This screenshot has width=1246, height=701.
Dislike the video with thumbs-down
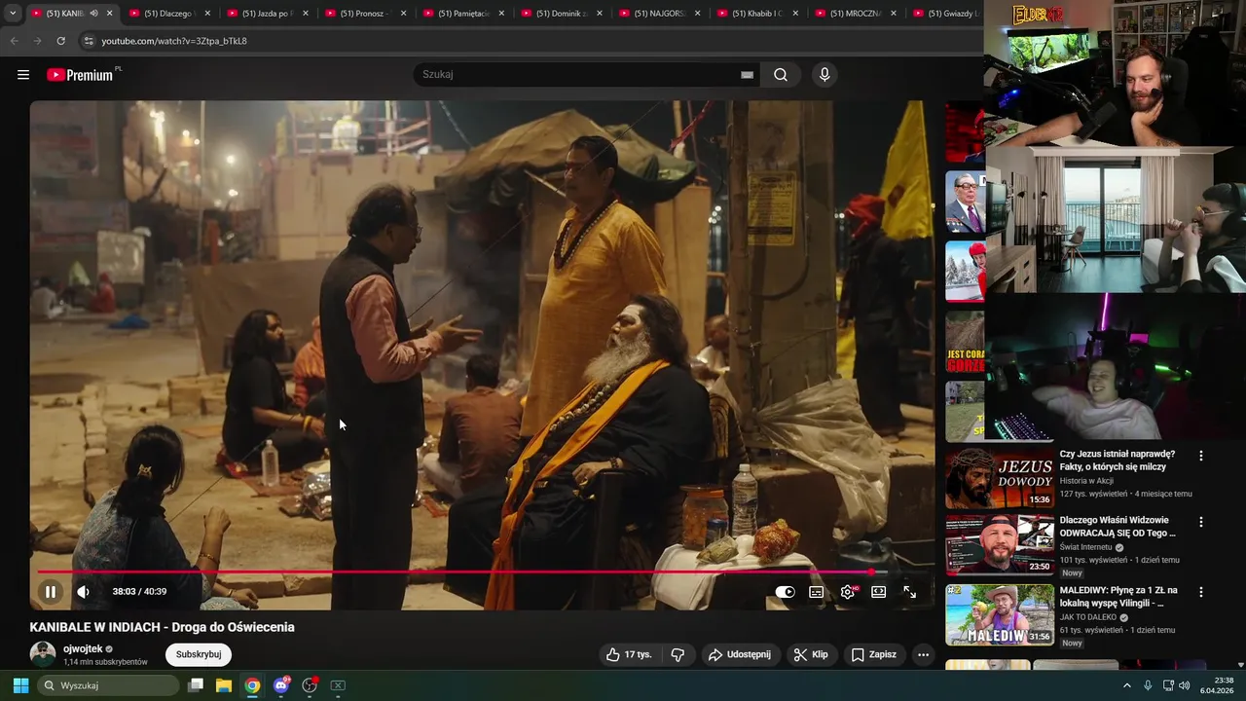pyautogui.click(x=678, y=654)
